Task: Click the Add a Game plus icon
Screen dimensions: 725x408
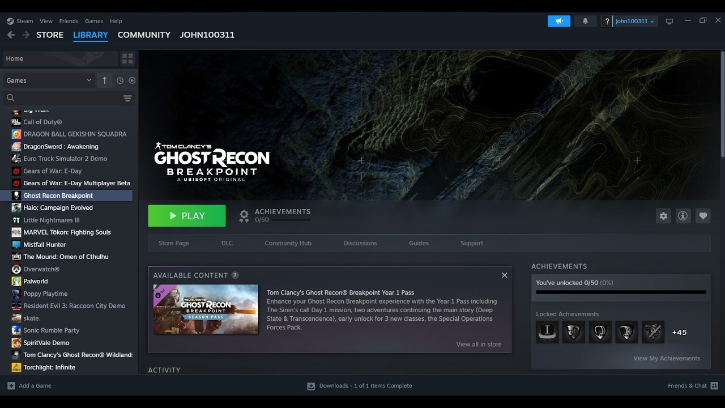Action: click(x=11, y=386)
